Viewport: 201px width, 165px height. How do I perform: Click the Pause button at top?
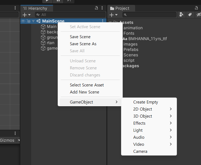click(58, 1)
